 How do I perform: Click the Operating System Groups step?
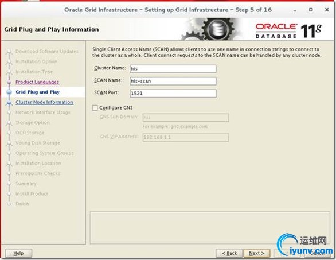tap(45, 153)
